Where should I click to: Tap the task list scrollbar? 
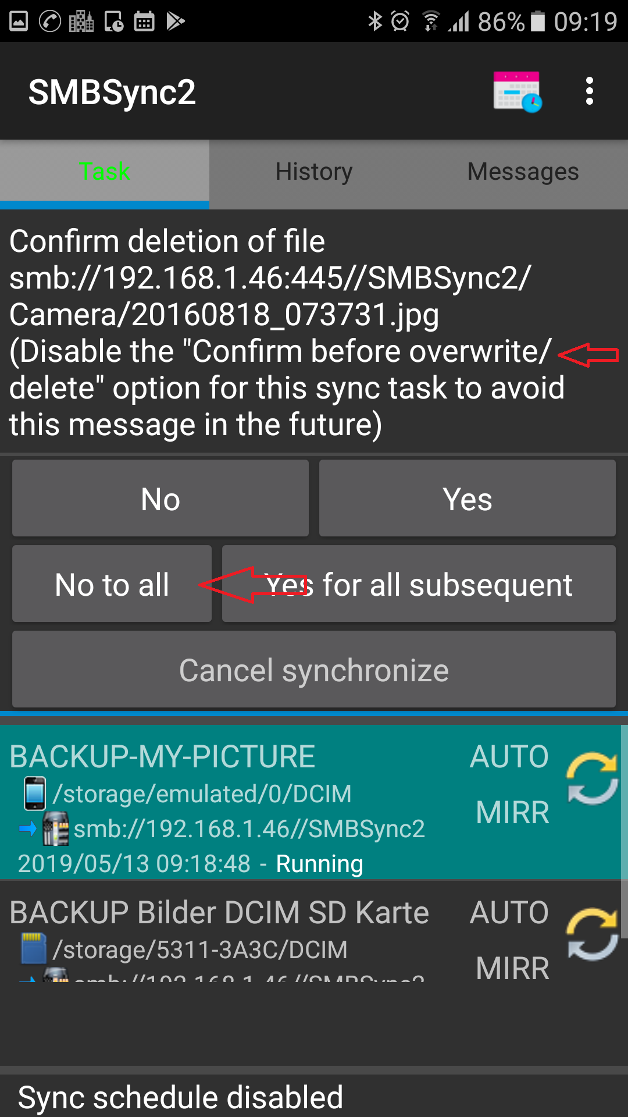pyautogui.click(x=625, y=832)
